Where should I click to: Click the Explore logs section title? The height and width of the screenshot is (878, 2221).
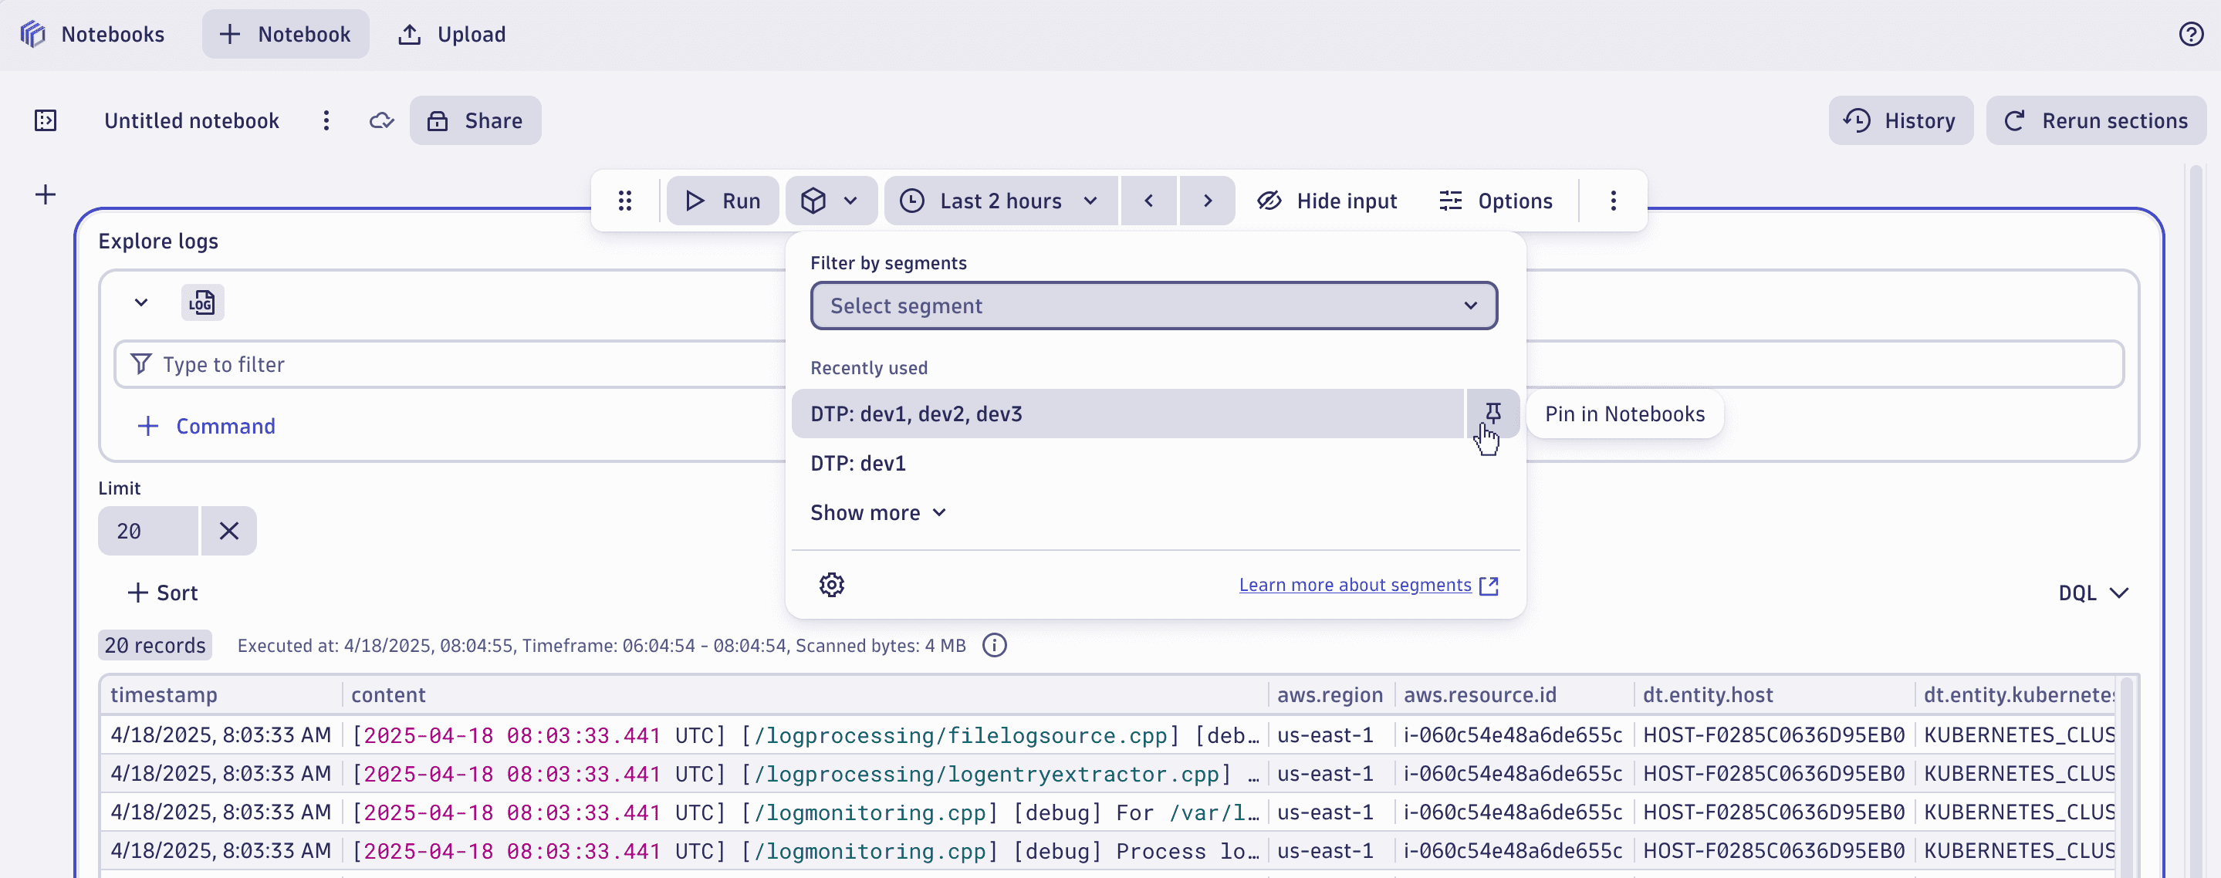(157, 241)
